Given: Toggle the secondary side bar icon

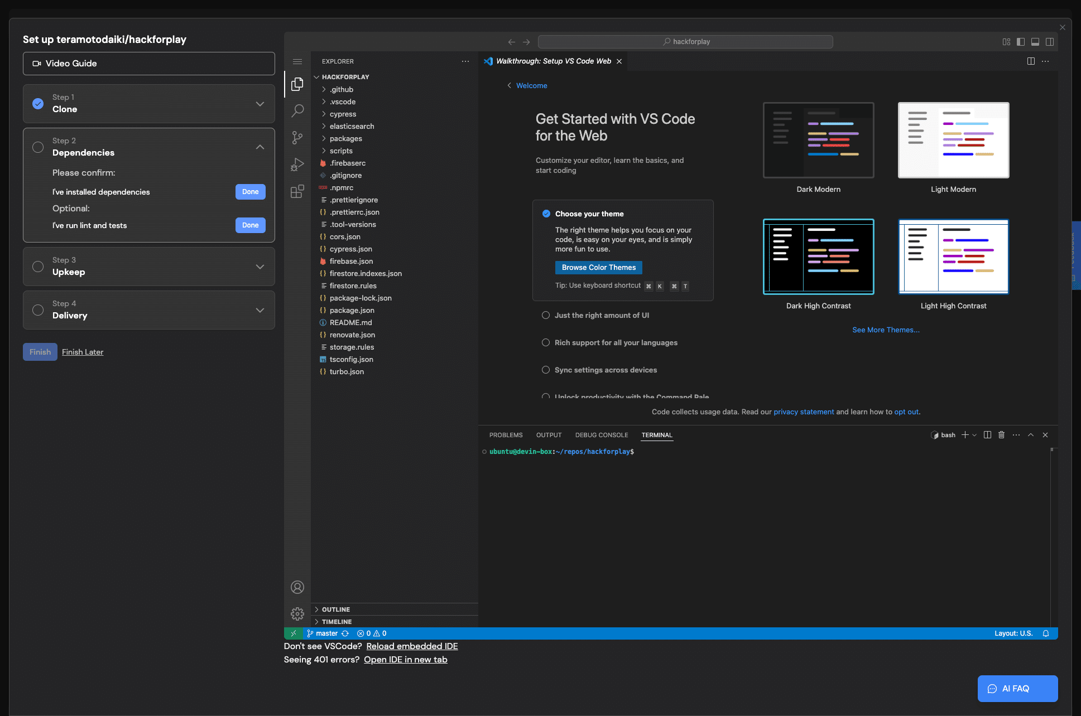Looking at the screenshot, I should point(1050,42).
